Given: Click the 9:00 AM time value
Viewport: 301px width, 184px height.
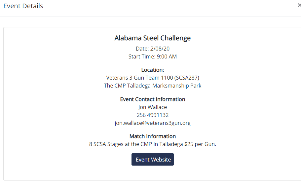Looking at the screenshot, I should click(x=167, y=57).
